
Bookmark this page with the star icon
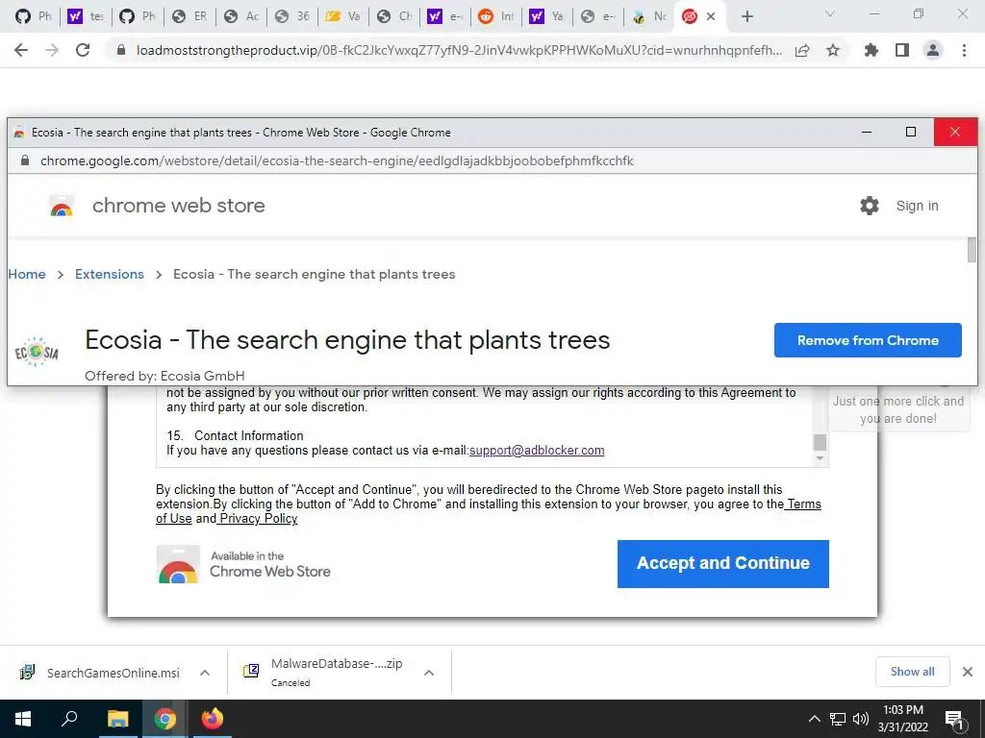tap(833, 50)
